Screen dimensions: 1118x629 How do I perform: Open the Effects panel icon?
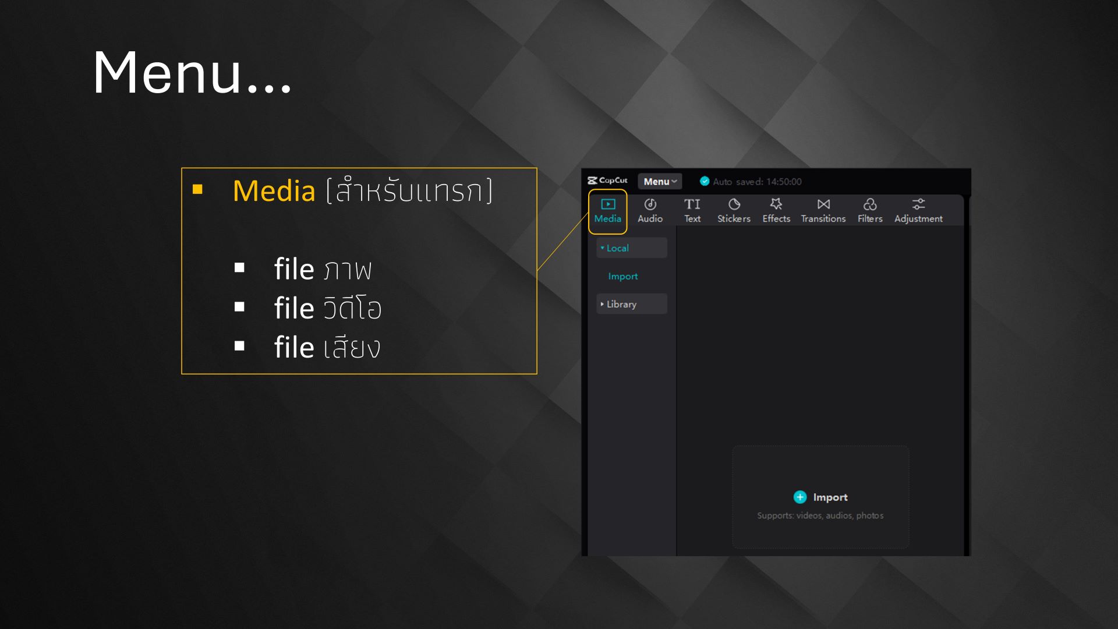click(776, 204)
